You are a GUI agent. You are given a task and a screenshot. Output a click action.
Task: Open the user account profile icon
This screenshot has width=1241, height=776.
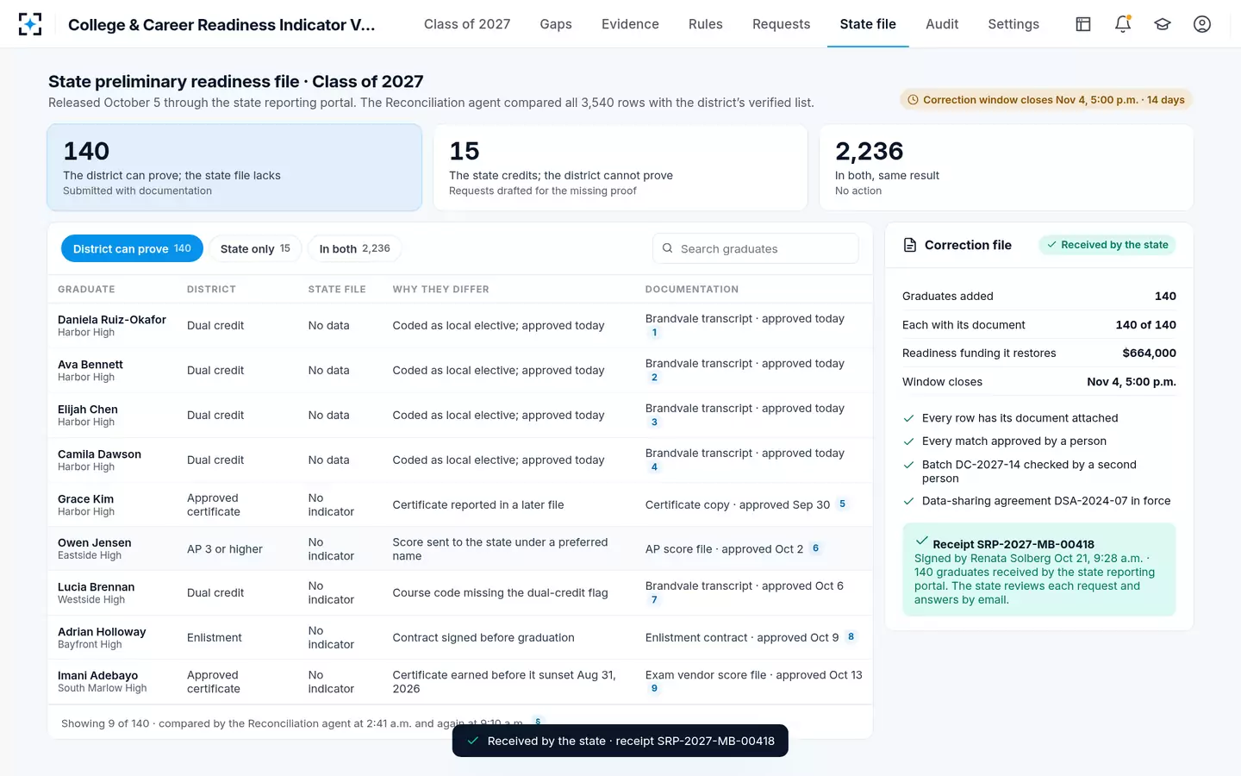1202,24
